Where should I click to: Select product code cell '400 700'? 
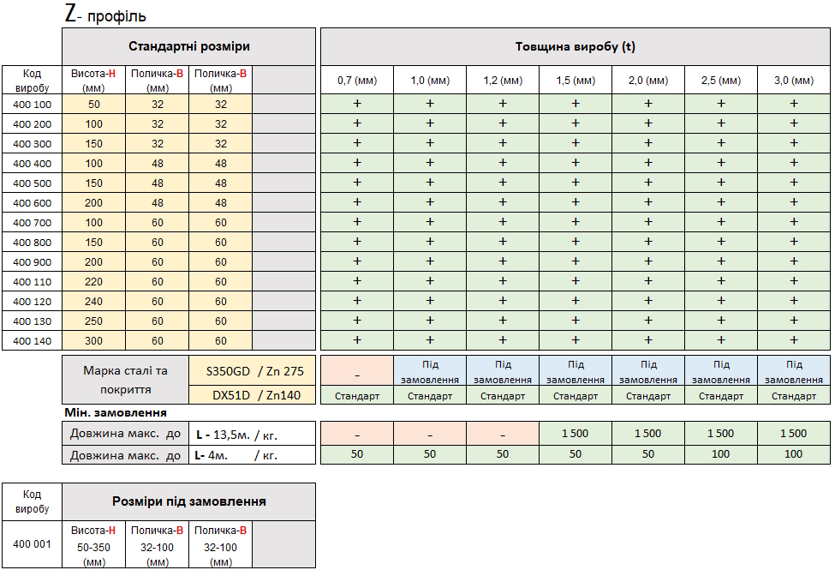pyautogui.click(x=32, y=223)
